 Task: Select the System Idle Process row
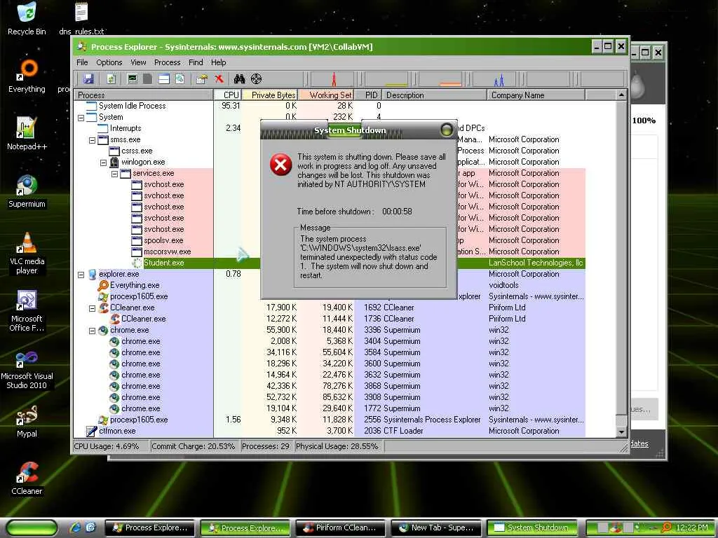click(x=330, y=106)
